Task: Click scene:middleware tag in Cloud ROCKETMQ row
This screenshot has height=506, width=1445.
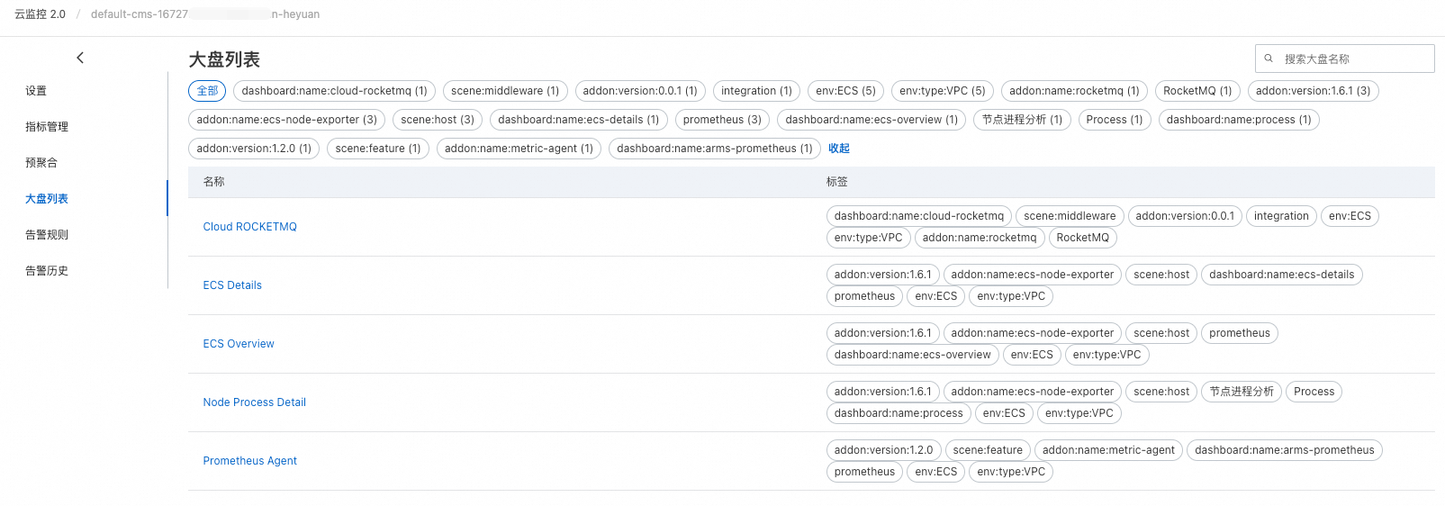Action: 1070,216
